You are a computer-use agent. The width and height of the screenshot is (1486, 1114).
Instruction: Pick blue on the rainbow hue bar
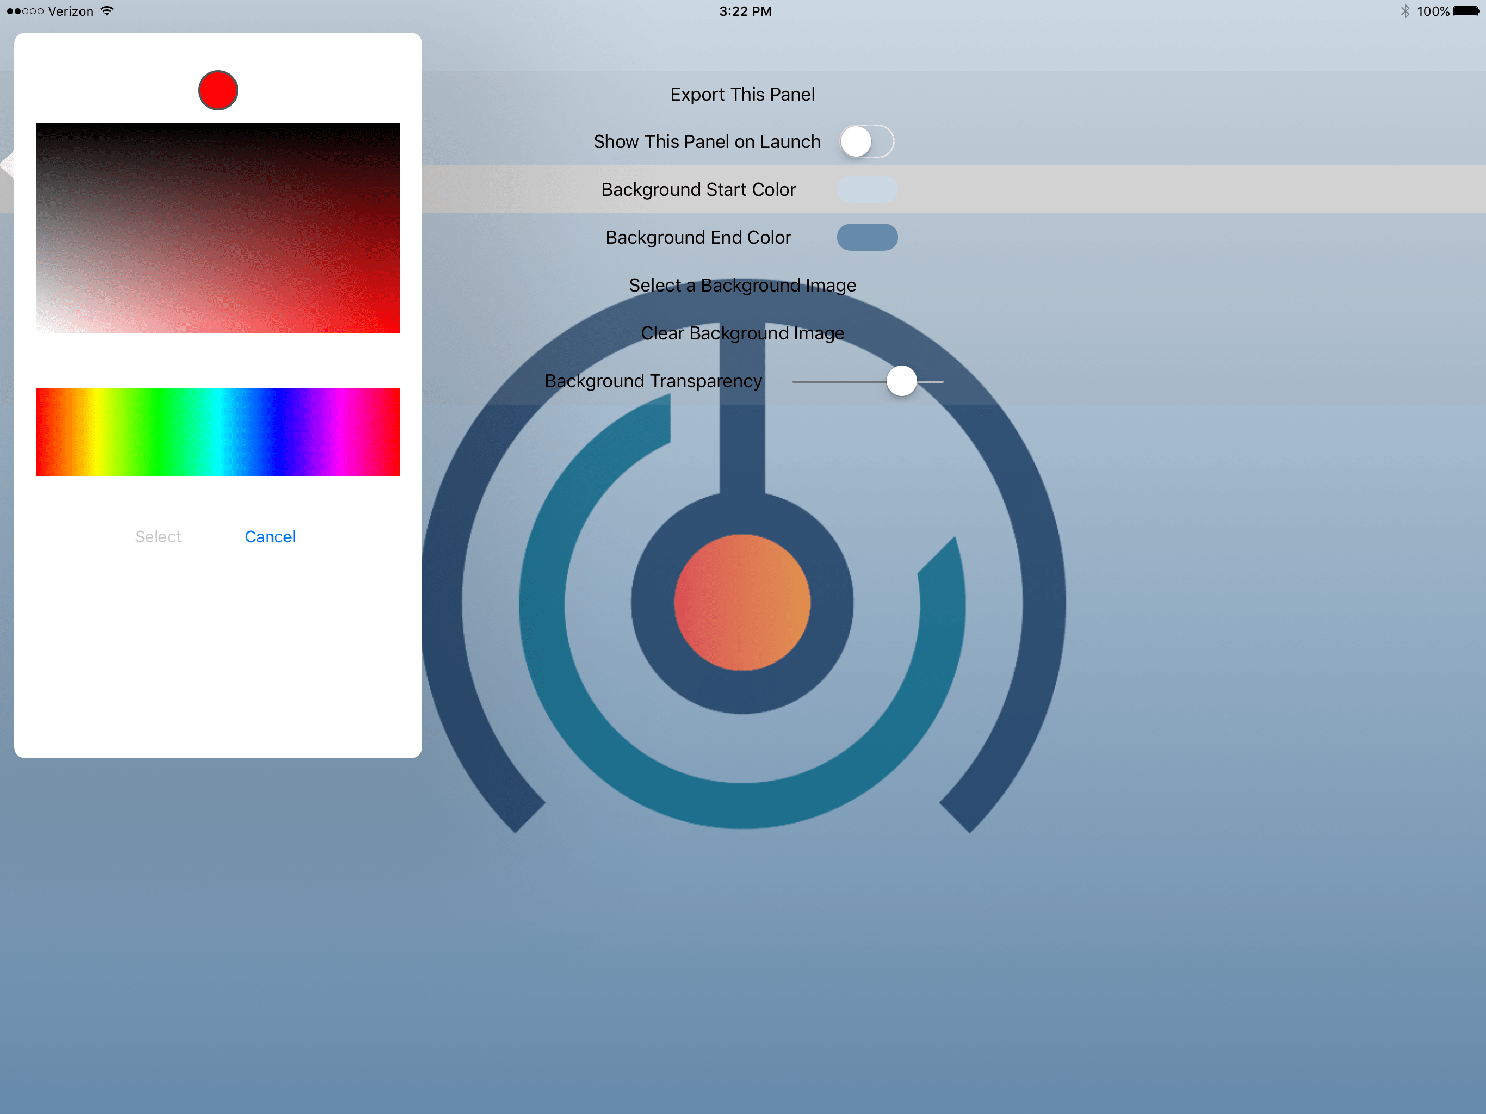tap(279, 432)
